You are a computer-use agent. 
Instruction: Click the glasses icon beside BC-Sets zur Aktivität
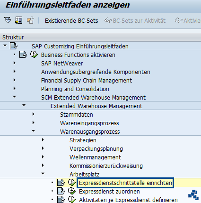point(108,20)
